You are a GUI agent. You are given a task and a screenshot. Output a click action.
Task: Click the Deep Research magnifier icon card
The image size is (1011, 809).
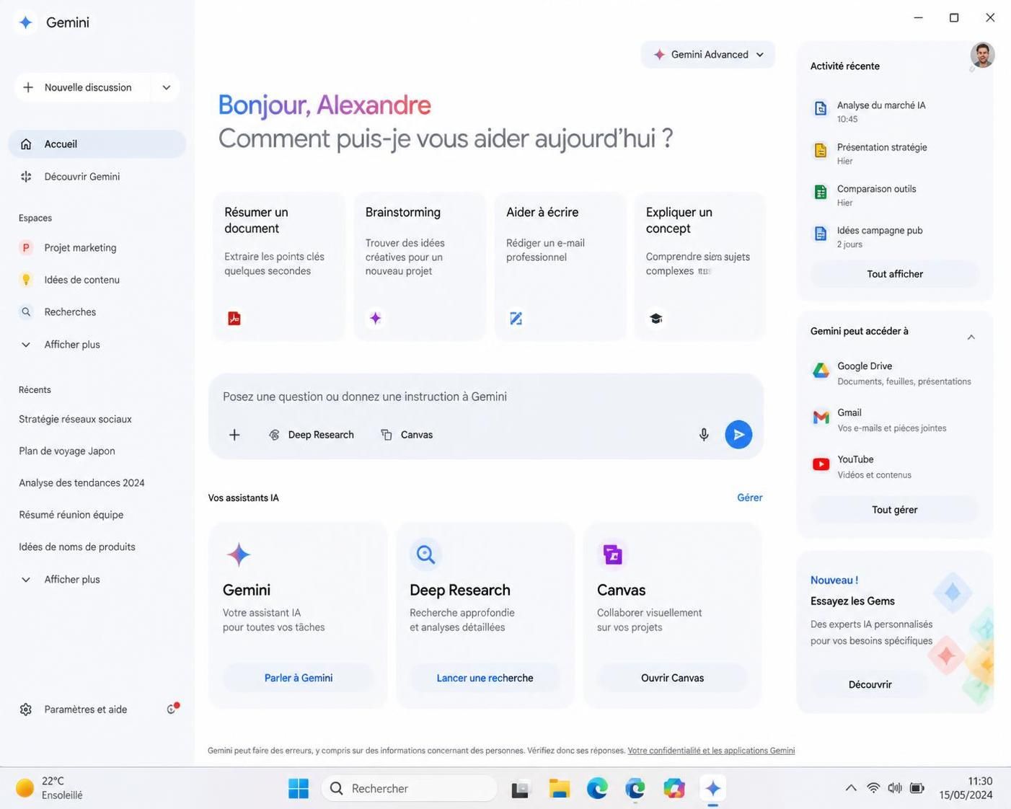(425, 554)
